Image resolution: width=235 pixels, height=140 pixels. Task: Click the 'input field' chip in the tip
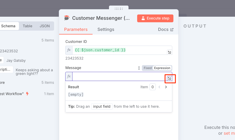point(102,107)
